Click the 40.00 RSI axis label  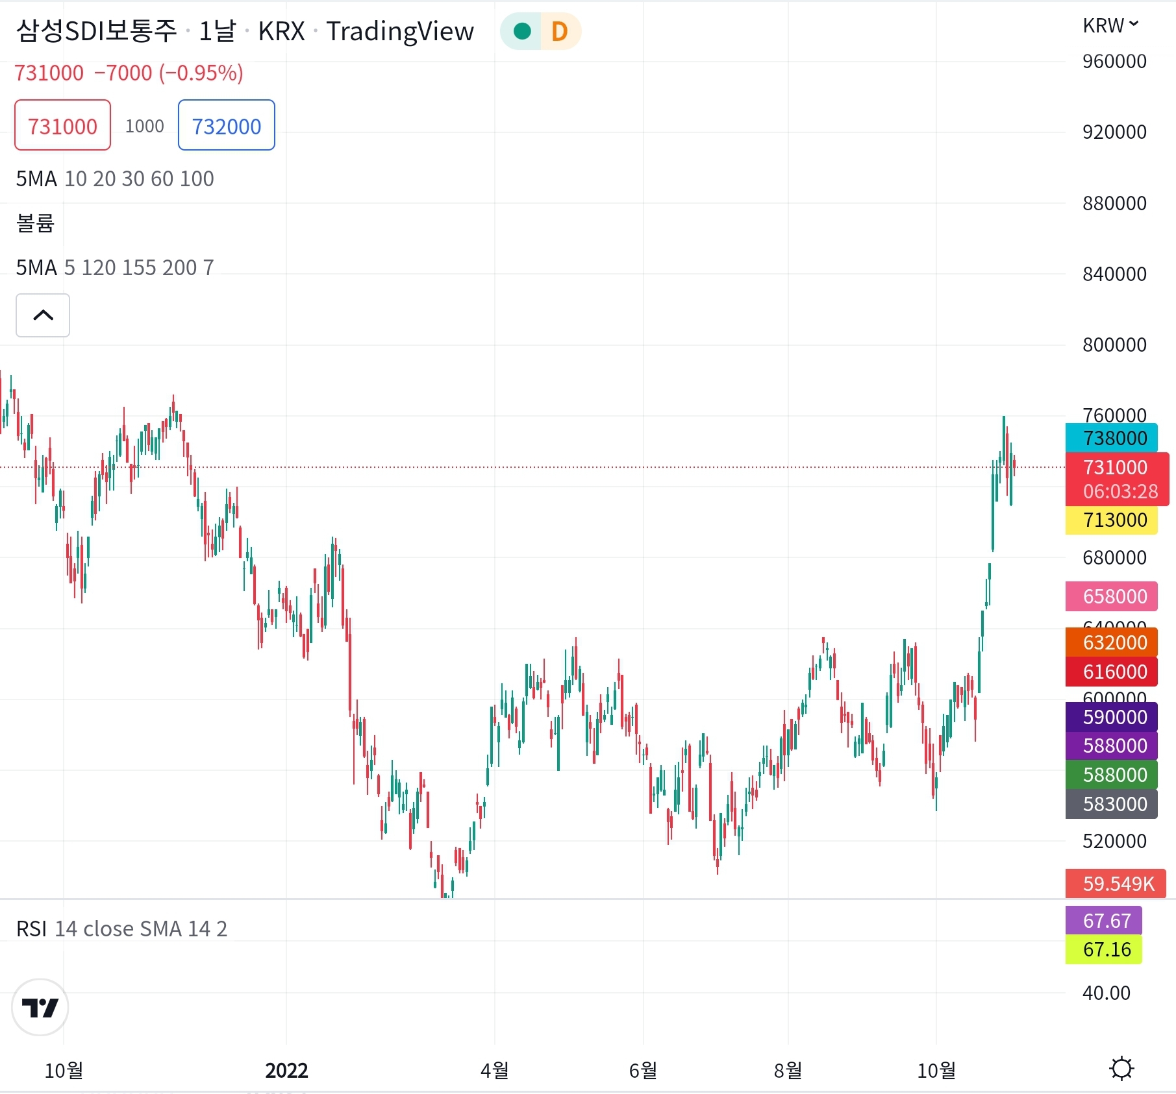1107,993
